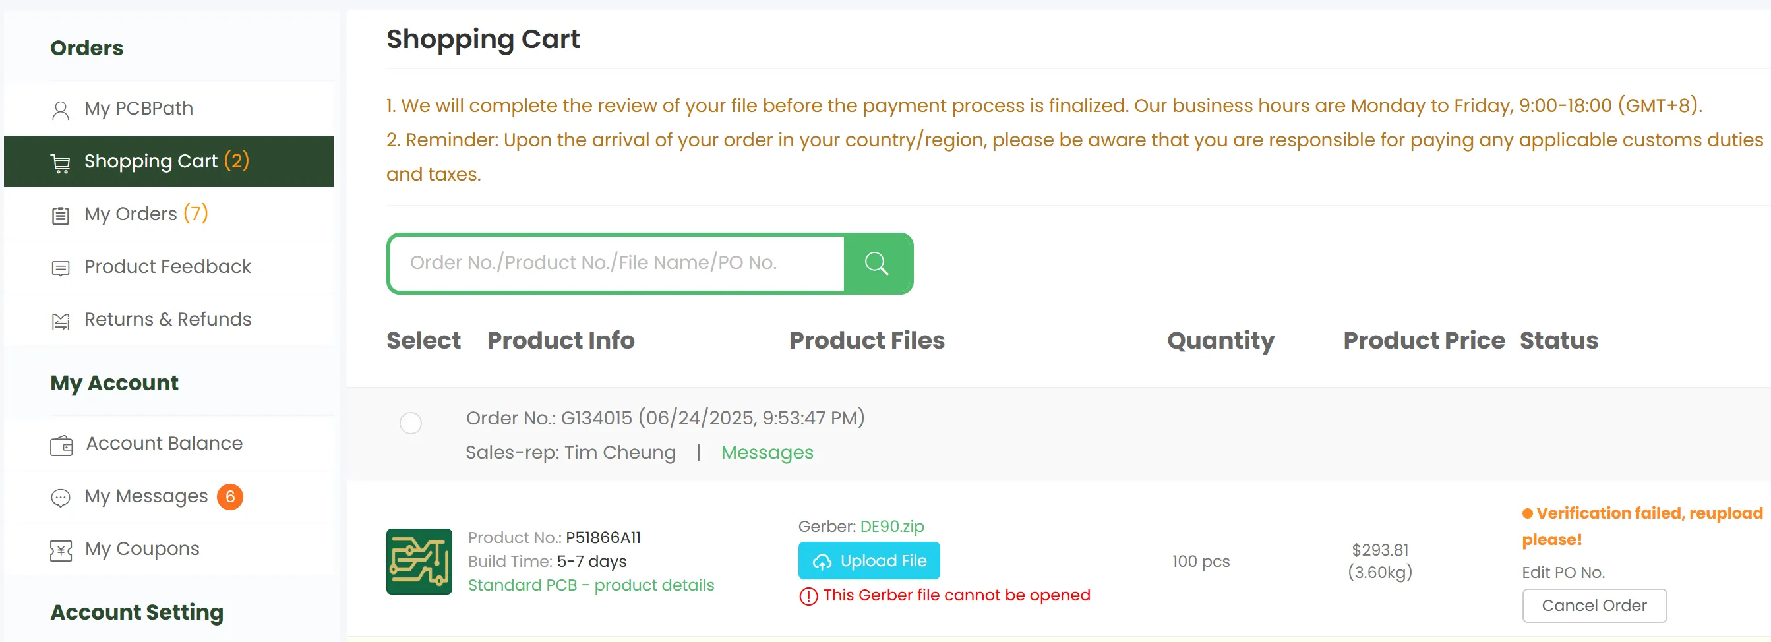1771x642 pixels.
Task: Go to Returns & Refunds
Action: [167, 320]
